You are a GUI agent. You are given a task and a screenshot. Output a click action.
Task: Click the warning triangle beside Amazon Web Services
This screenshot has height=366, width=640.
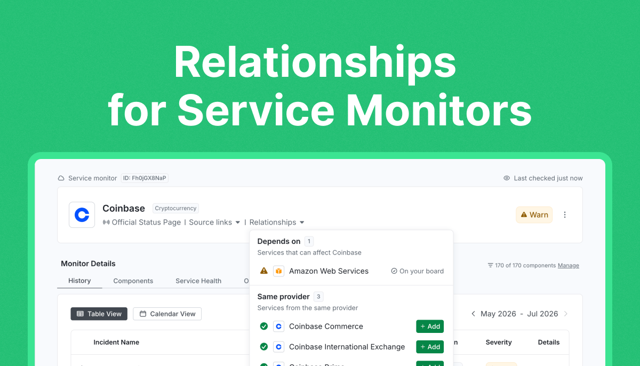(263, 271)
